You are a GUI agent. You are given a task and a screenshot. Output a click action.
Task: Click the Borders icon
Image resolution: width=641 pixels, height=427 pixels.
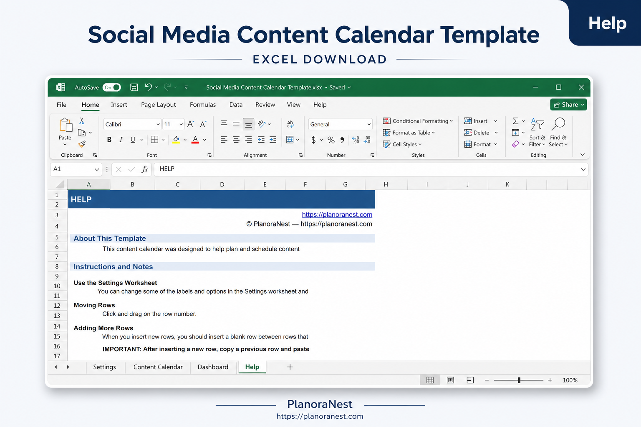click(154, 140)
